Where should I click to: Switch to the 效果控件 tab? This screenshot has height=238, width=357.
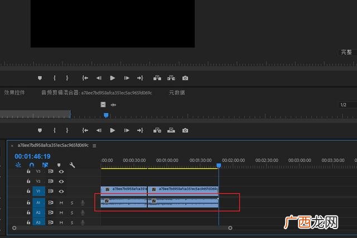click(x=15, y=93)
